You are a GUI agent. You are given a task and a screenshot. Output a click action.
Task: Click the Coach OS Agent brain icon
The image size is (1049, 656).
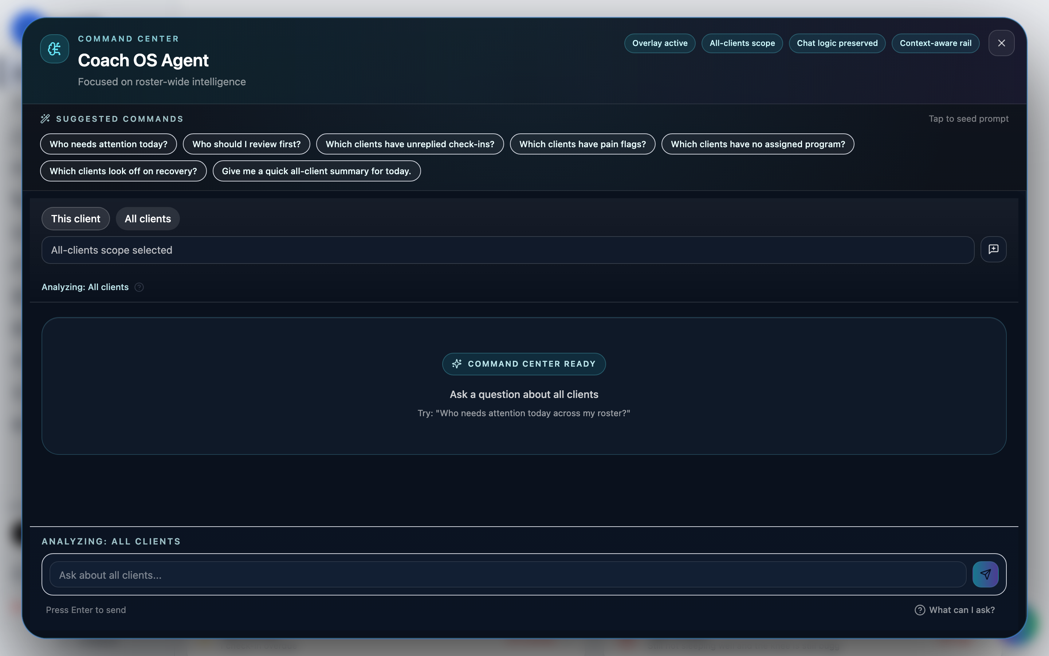tap(54, 48)
